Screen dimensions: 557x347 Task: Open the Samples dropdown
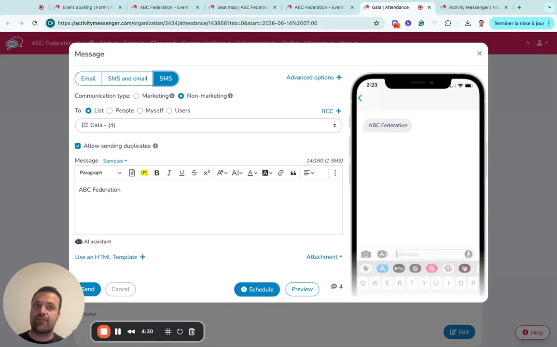pyautogui.click(x=115, y=161)
